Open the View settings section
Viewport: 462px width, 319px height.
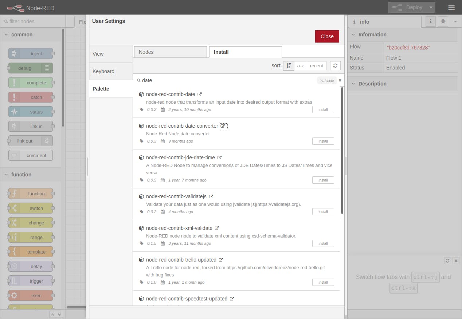(111, 54)
